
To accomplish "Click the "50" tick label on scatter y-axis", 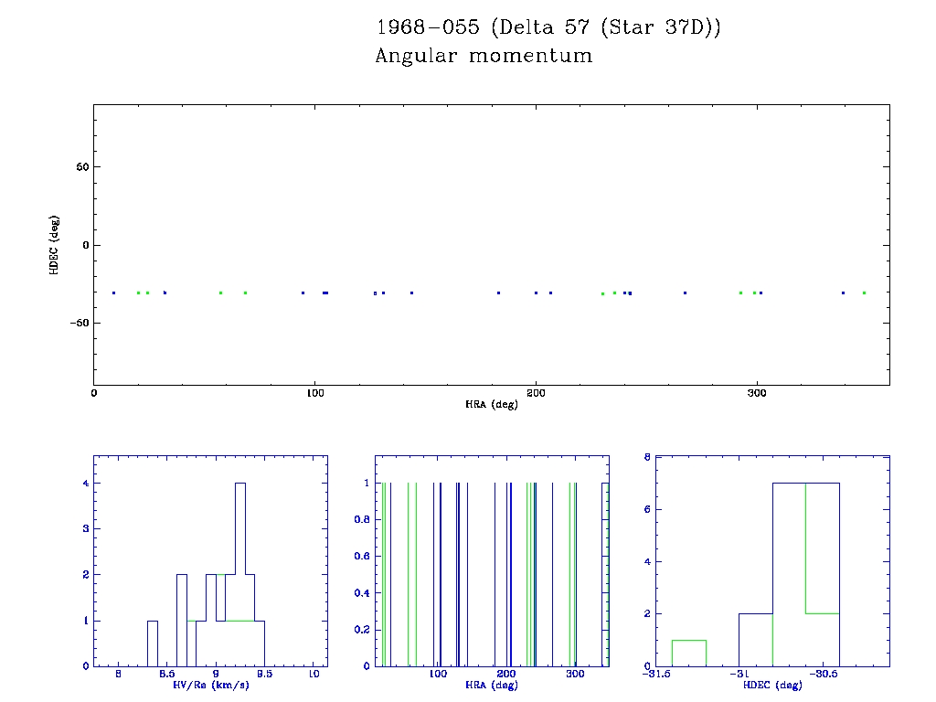I will point(80,167).
